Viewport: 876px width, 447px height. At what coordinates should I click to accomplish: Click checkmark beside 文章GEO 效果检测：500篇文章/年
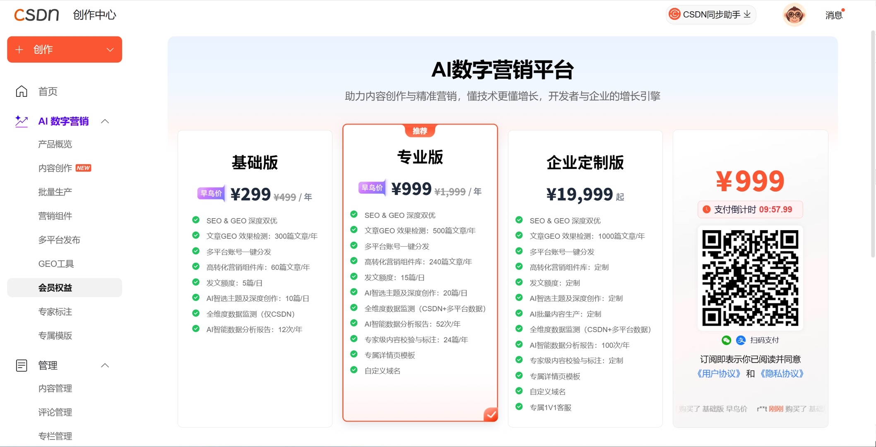point(354,230)
